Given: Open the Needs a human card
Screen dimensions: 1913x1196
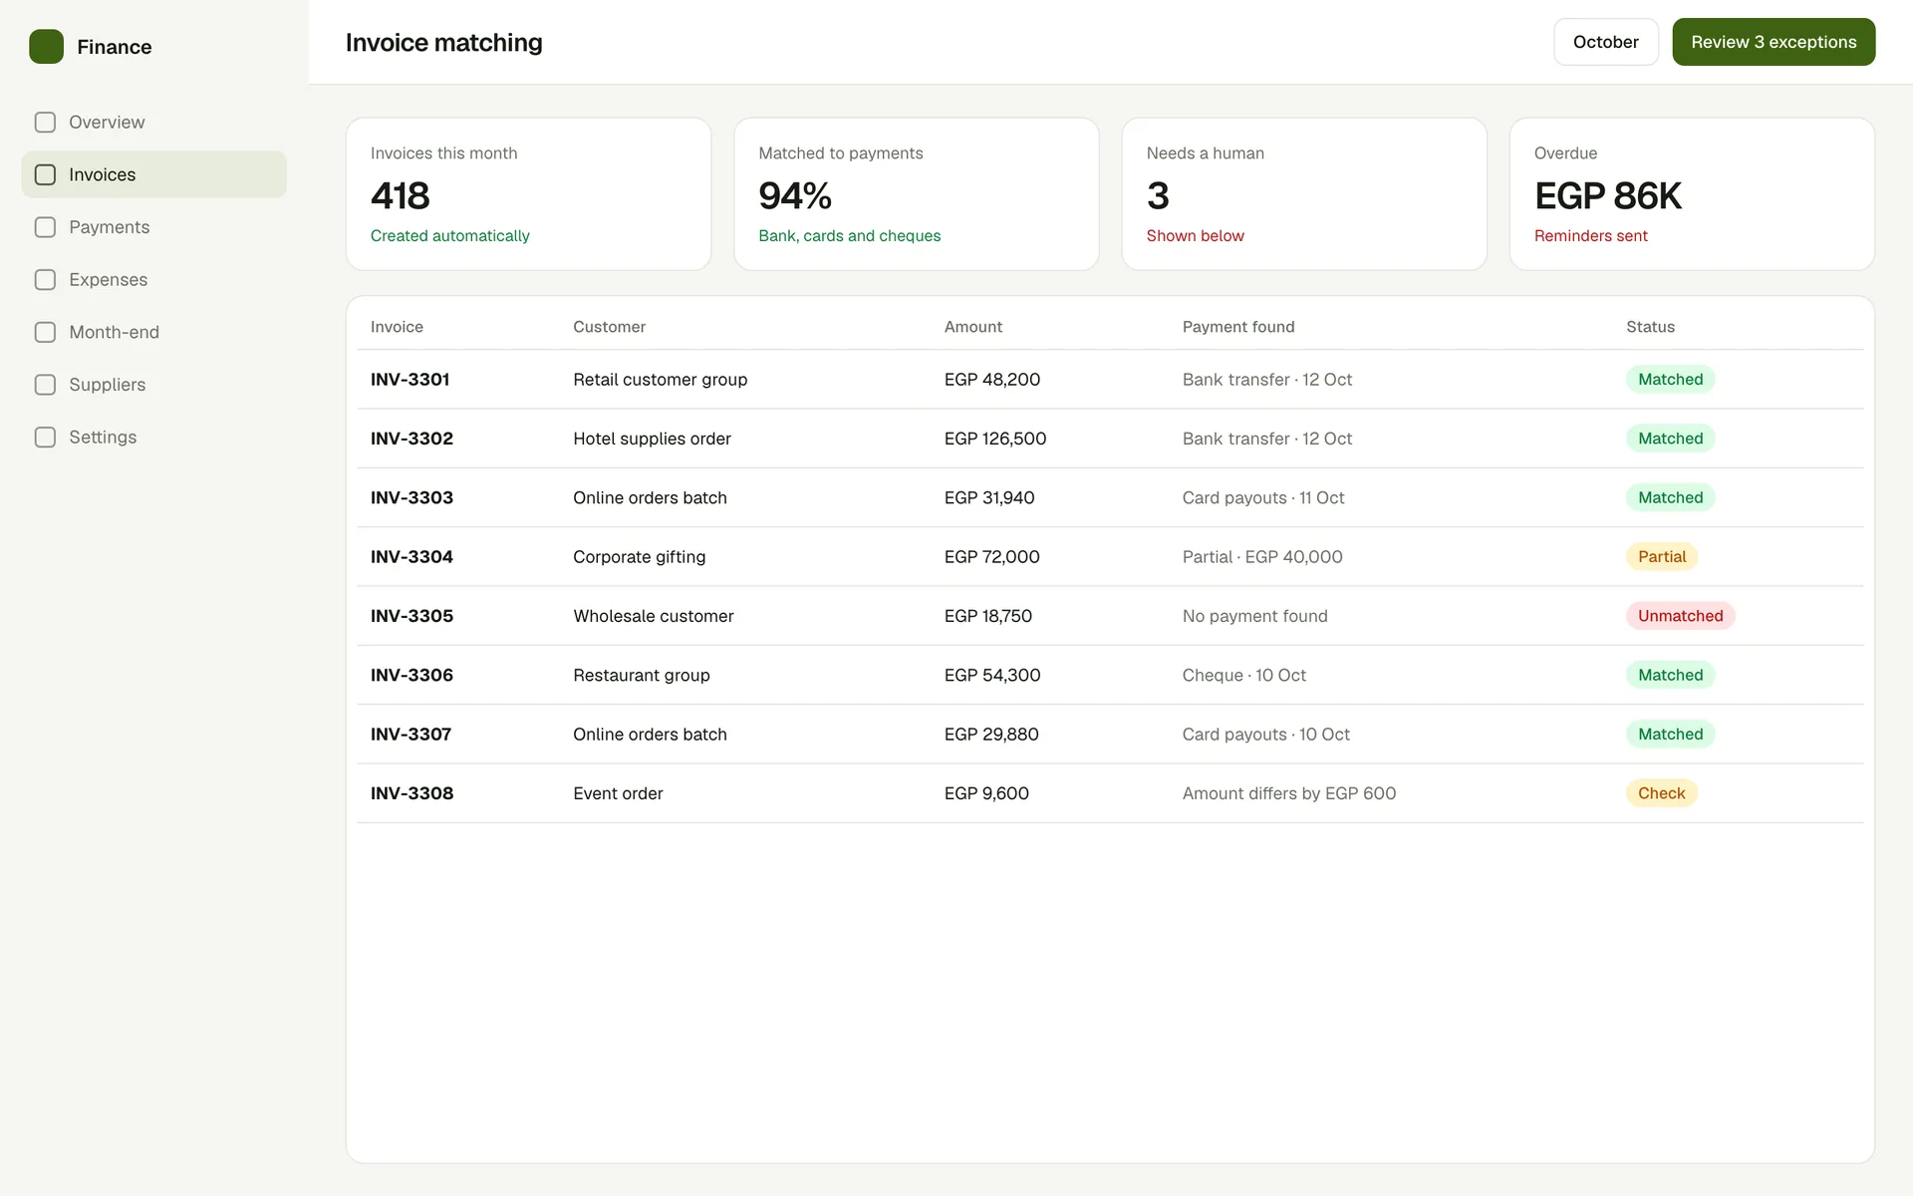Looking at the screenshot, I should [1304, 194].
